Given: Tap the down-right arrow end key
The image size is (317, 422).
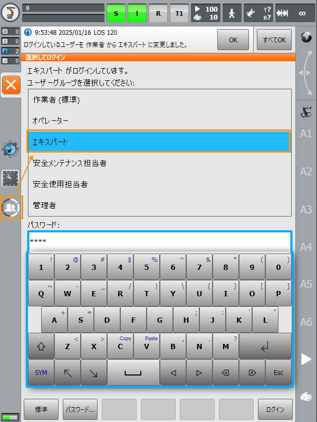Looking at the screenshot, I should point(94,372).
